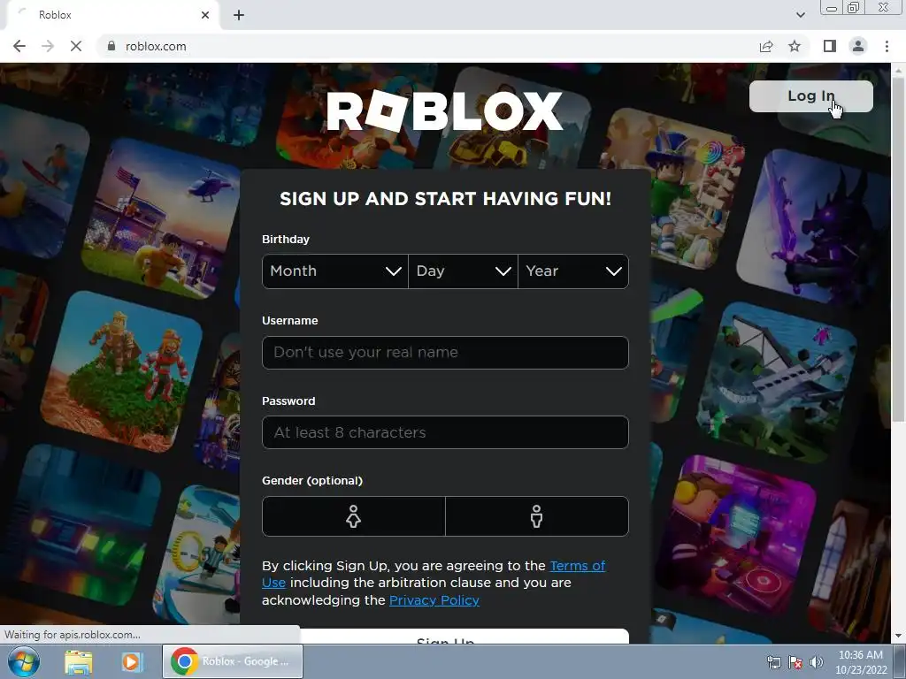Open tab search chevron in title bar
The image size is (906, 679).
pos(800,15)
